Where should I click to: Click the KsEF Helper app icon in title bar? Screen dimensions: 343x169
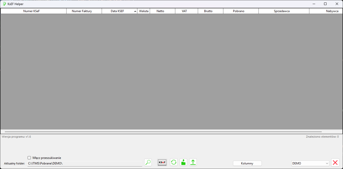pos(4,4)
